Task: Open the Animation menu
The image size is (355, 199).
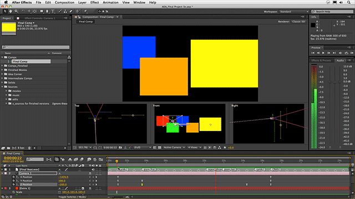Action: click(110, 2)
